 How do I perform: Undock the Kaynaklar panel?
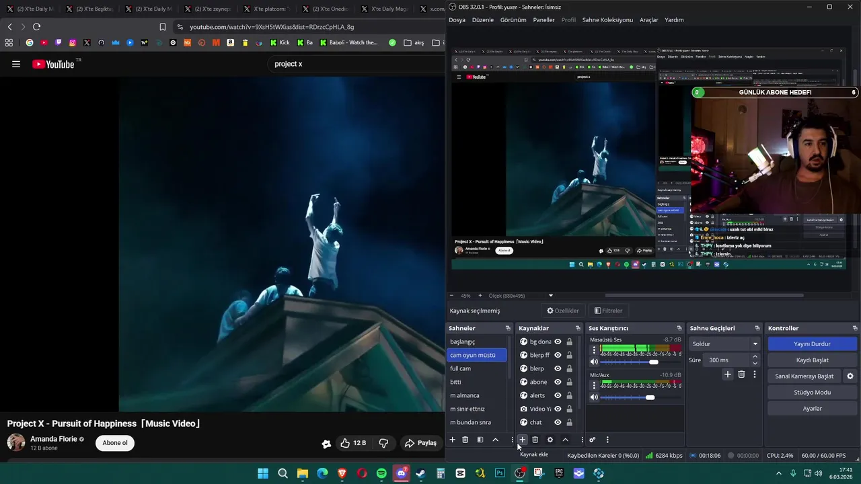coord(578,328)
